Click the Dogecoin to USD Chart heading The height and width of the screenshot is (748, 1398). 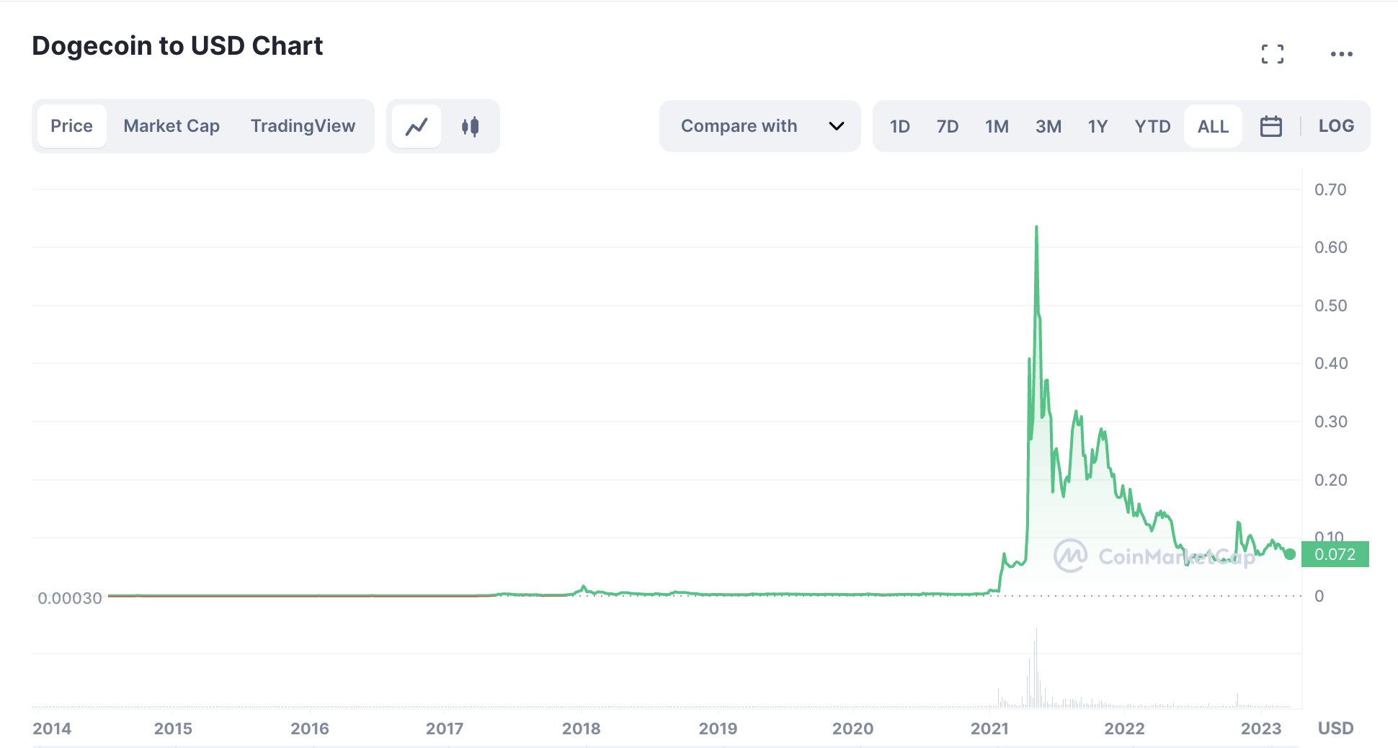point(177,46)
